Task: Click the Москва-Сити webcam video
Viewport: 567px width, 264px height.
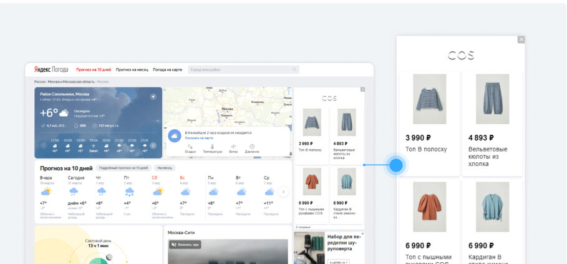Action: [x=228, y=252]
